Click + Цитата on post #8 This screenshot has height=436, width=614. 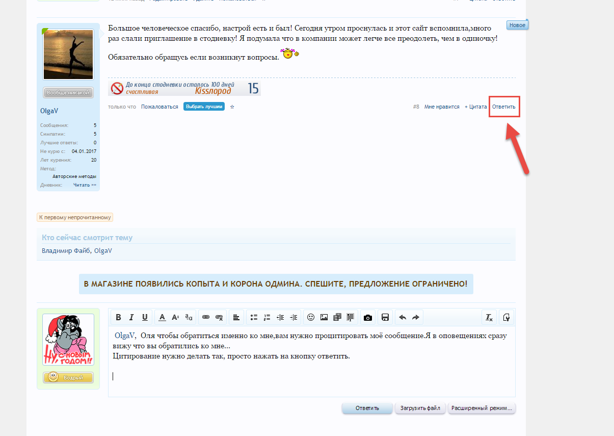pos(476,107)
